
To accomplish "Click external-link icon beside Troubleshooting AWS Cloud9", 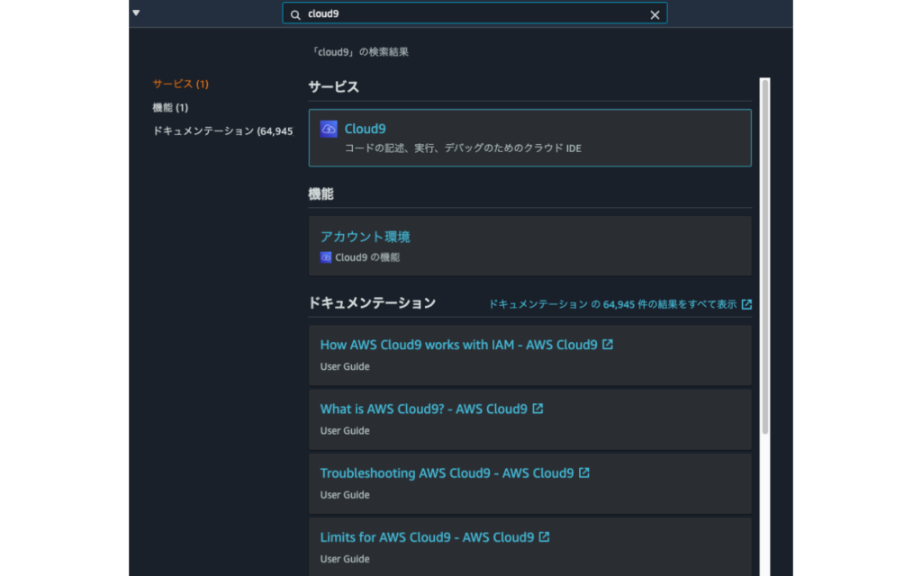I will [583, 472].
